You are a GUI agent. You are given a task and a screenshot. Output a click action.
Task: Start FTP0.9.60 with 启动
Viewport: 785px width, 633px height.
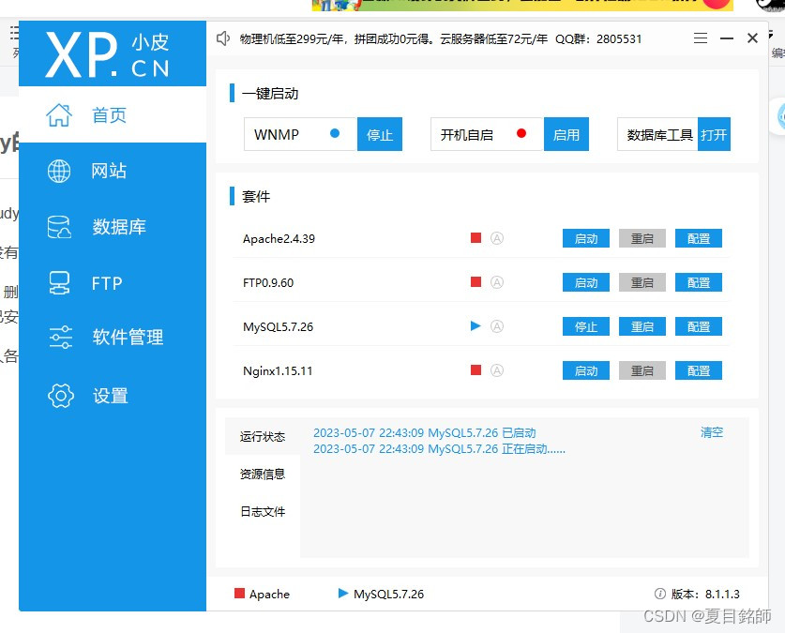click(x=586, y=282)
